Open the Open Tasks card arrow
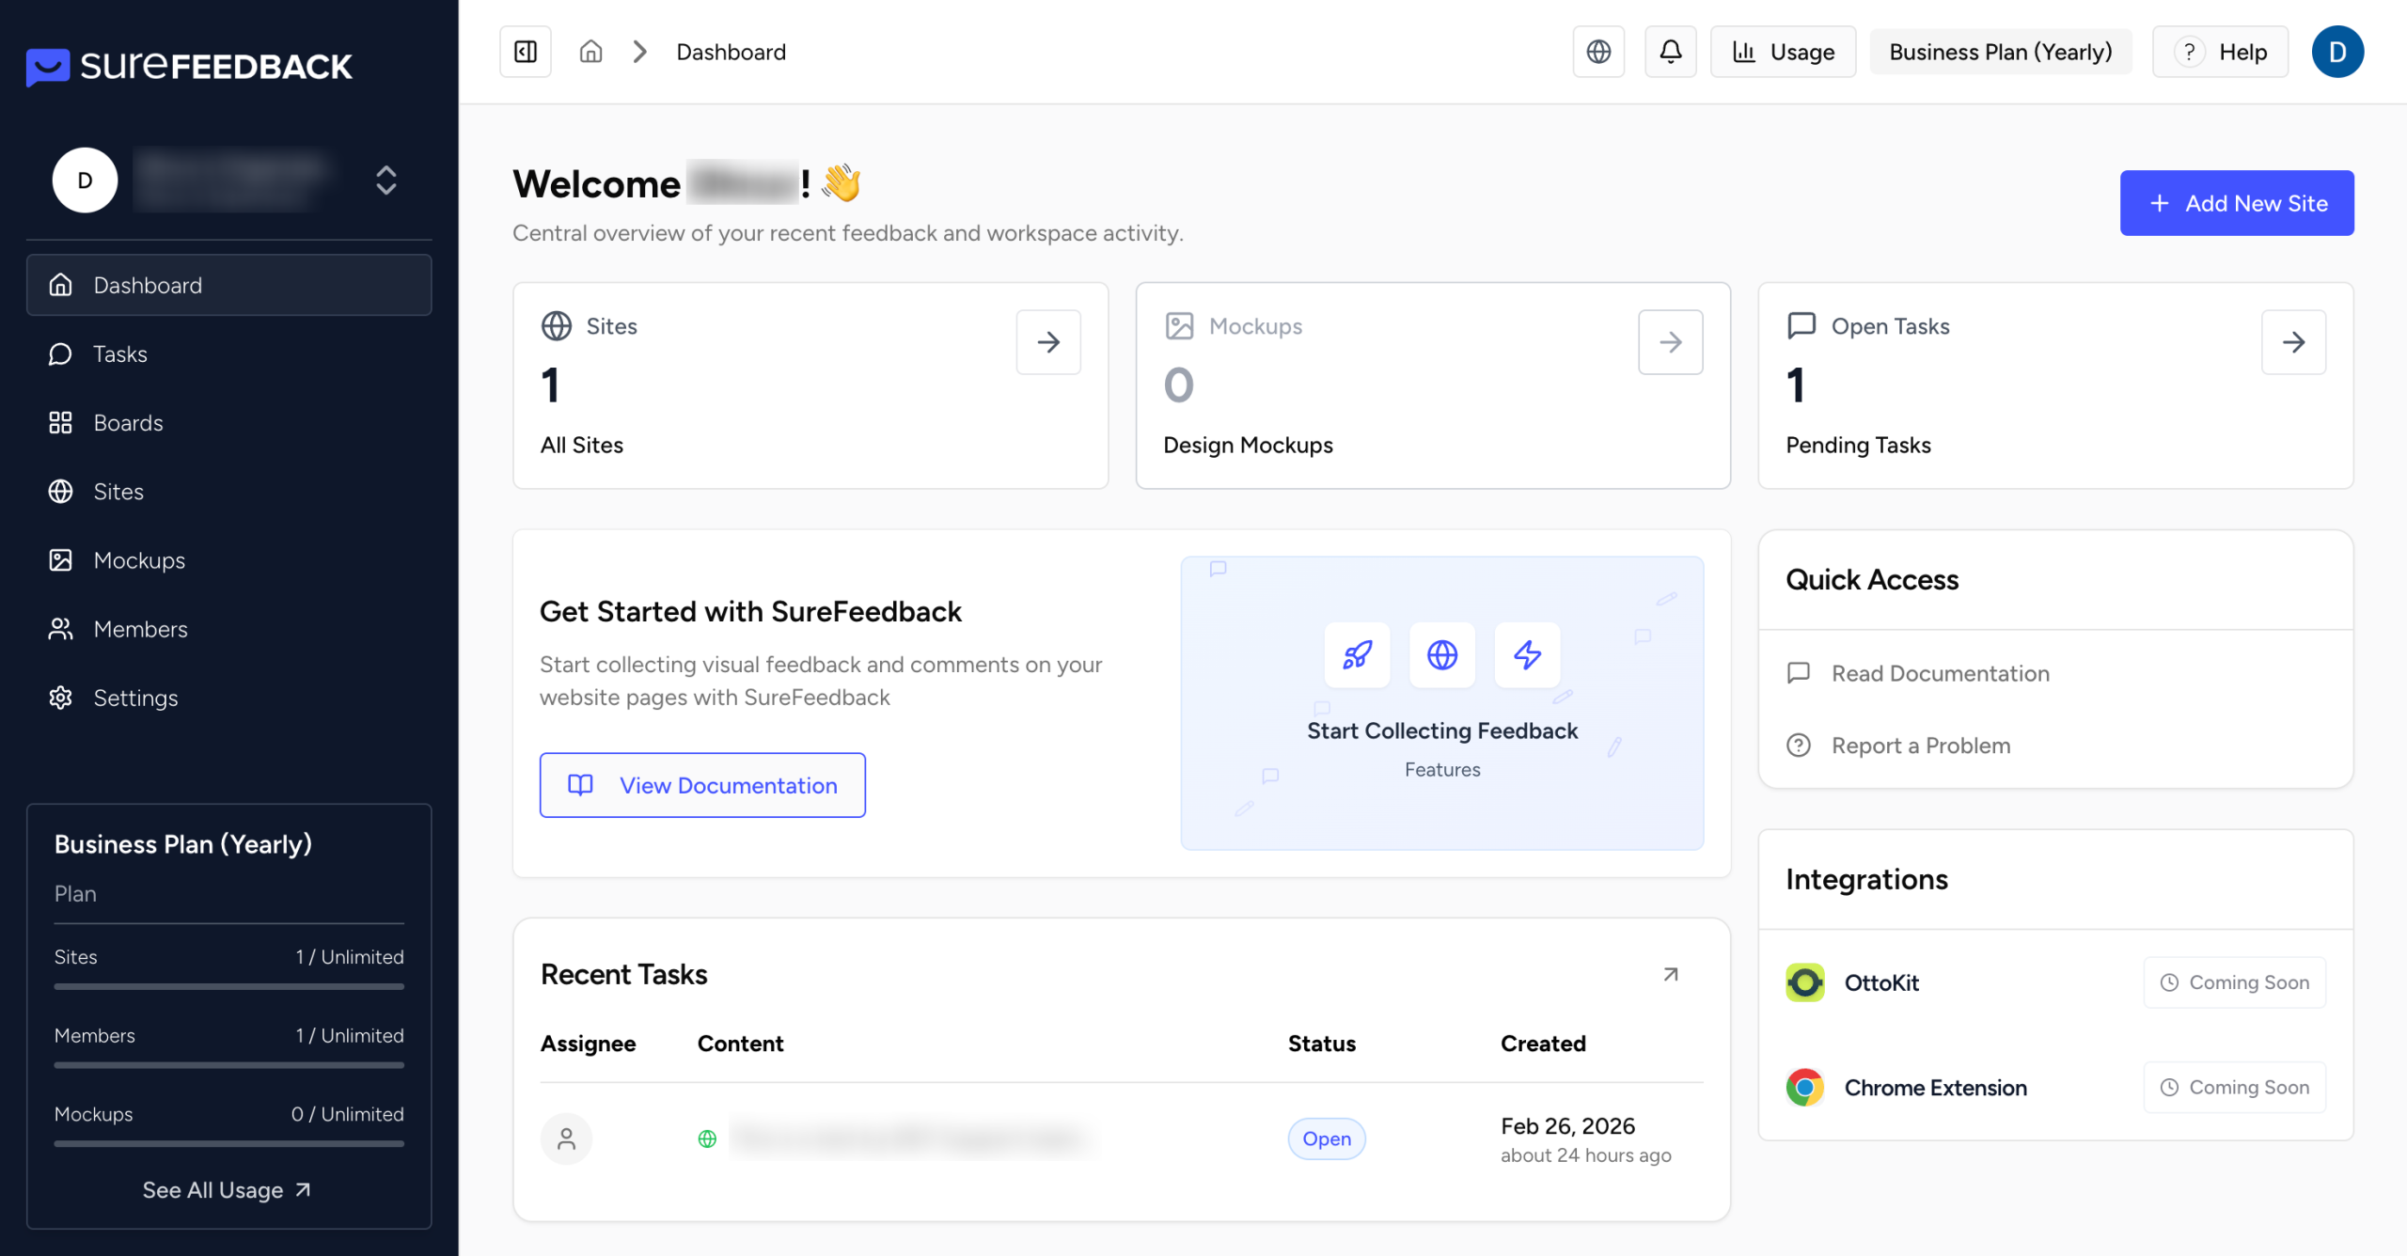 click(x=2293, y=342)
